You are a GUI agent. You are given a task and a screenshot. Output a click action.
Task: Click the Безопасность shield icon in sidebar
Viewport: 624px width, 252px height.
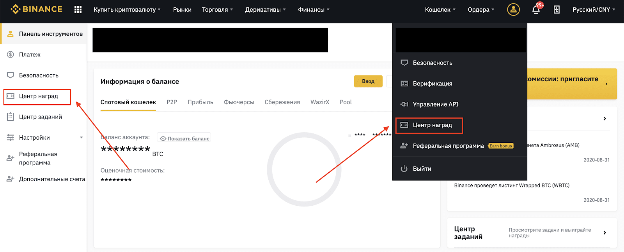pyautogui.click(x=11, y=75)
